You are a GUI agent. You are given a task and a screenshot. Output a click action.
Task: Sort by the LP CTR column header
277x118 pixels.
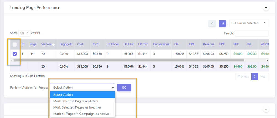pyautogui.click(x=129, y=44)
